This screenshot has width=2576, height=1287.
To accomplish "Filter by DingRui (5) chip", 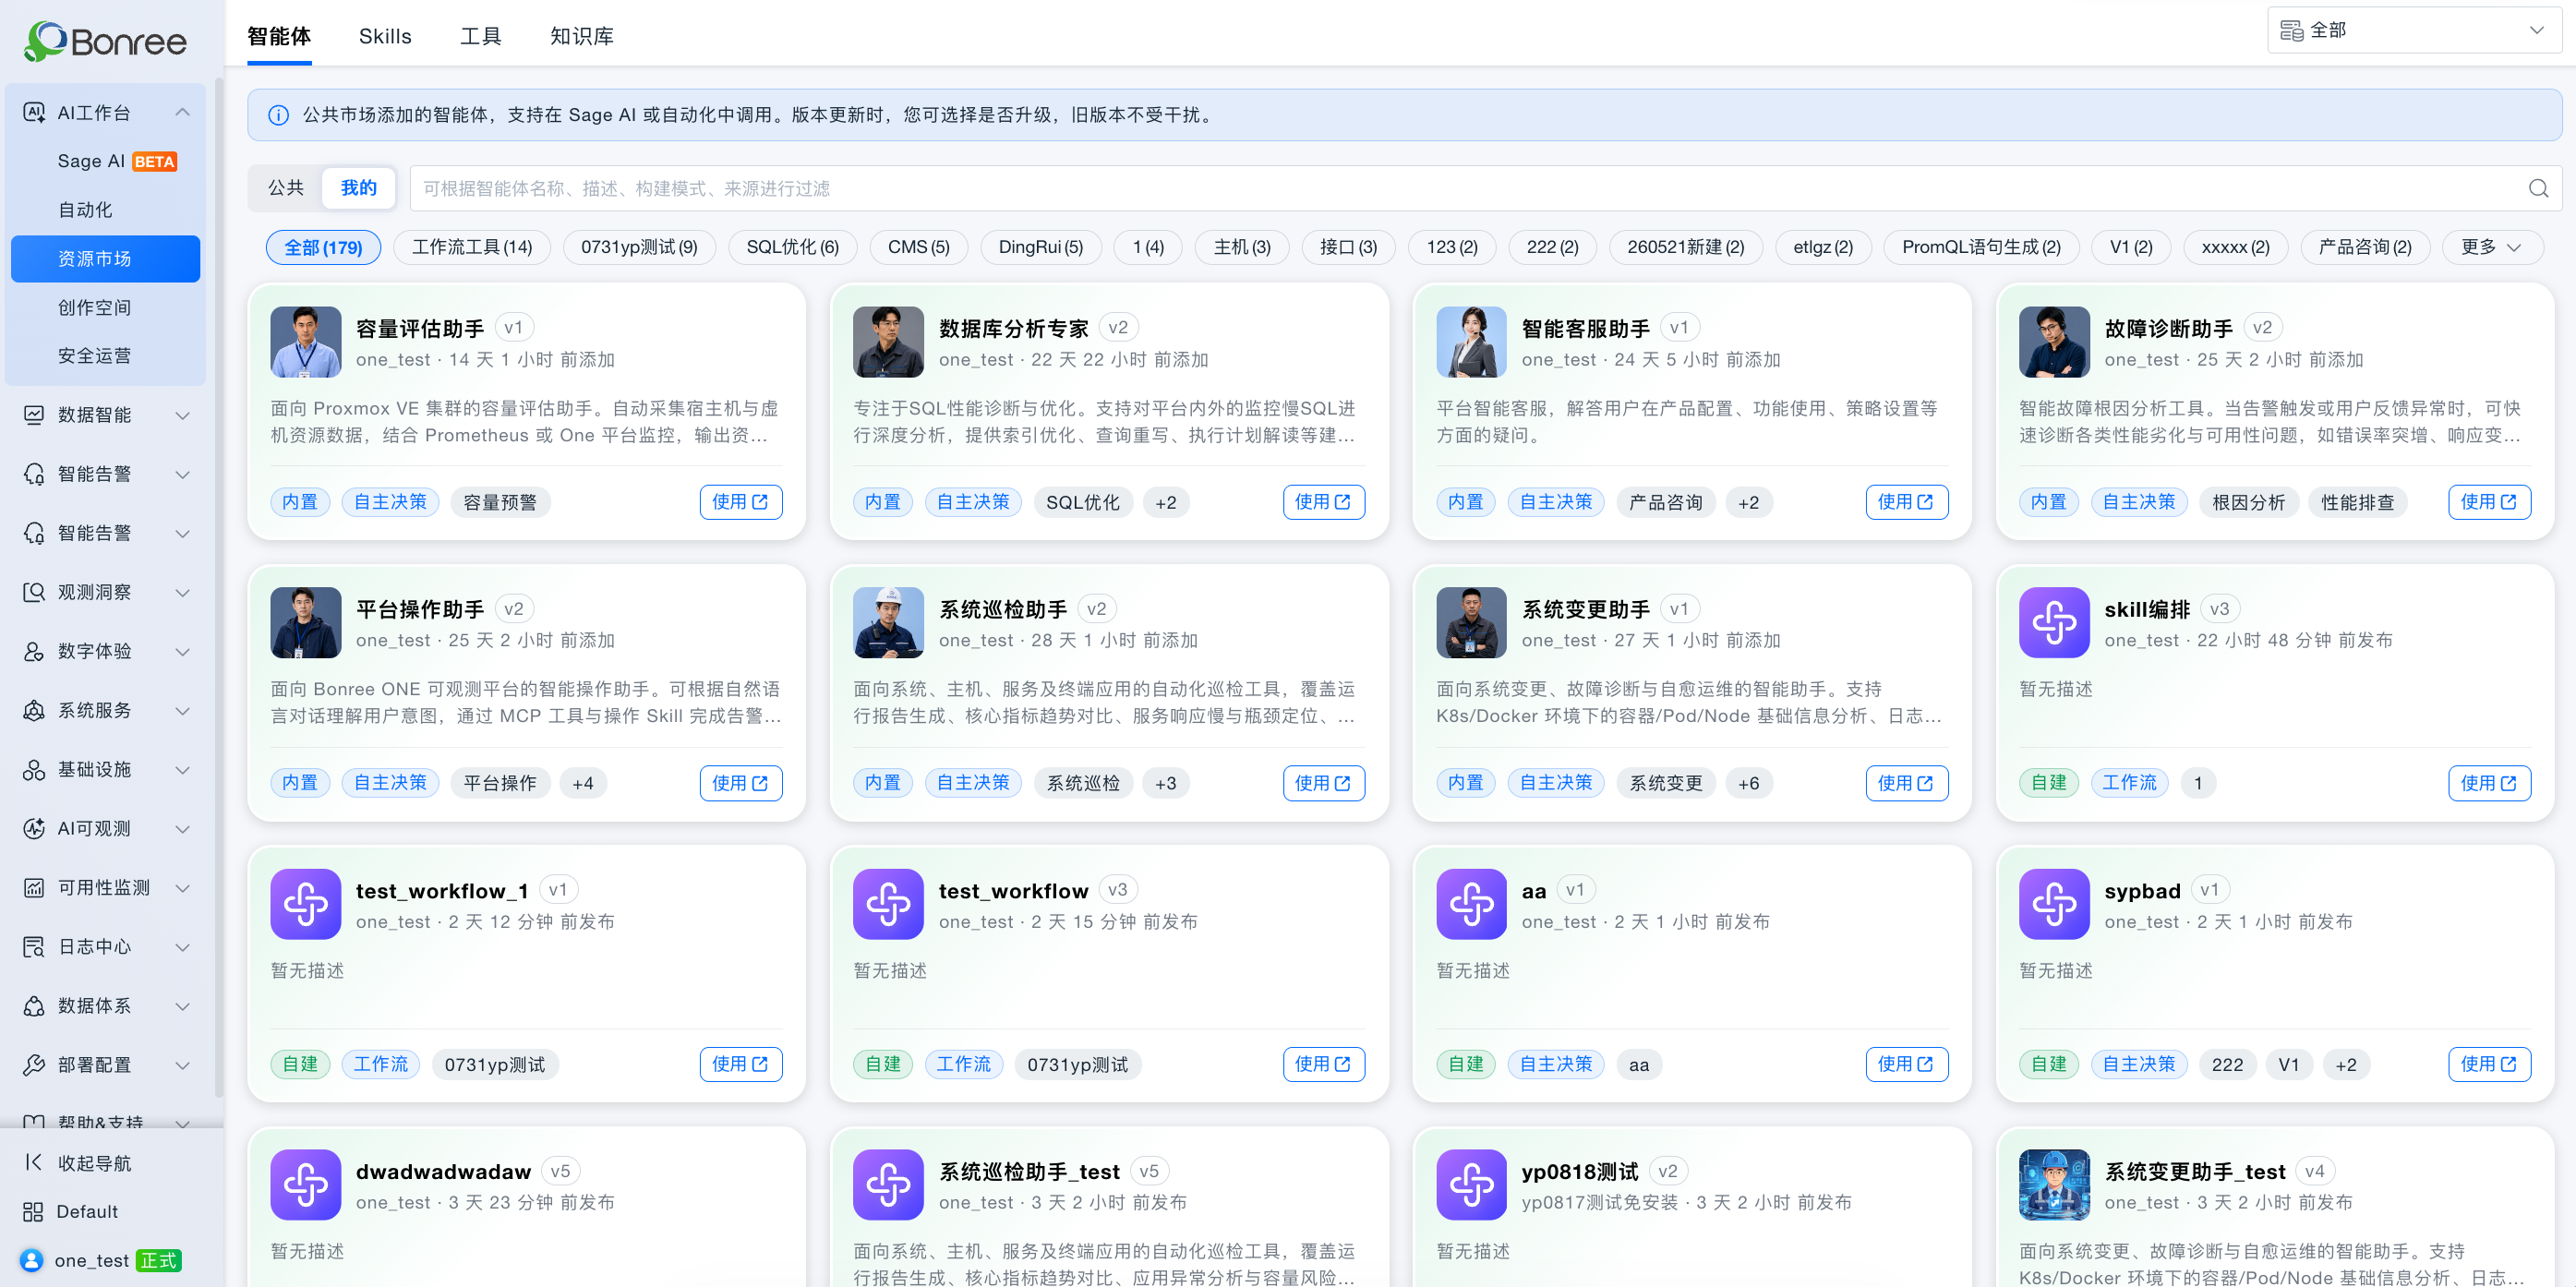I will tap(1040, 247).
